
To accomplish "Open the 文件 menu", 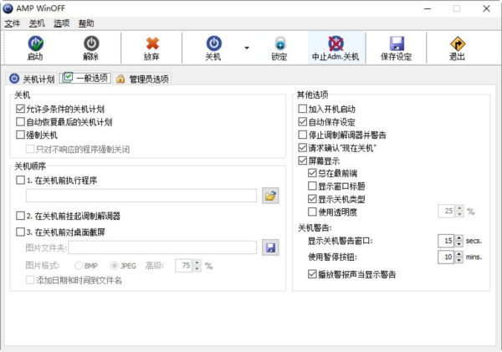I will click(x=13, y=23).
